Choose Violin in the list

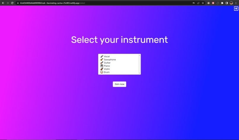point(119,69)
